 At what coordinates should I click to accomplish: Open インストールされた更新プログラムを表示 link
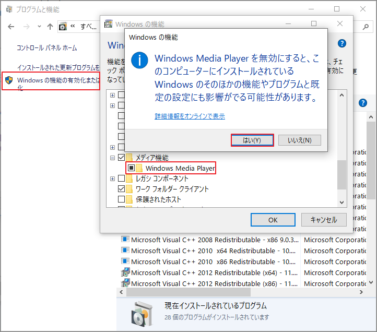point(58,67)
